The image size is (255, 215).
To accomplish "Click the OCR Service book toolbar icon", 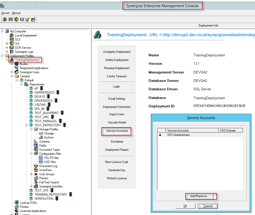I will 22,19.
